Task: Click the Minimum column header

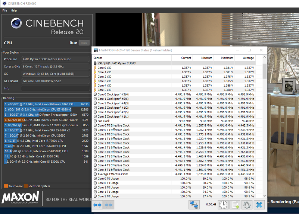Action: [x=203, y=58]
